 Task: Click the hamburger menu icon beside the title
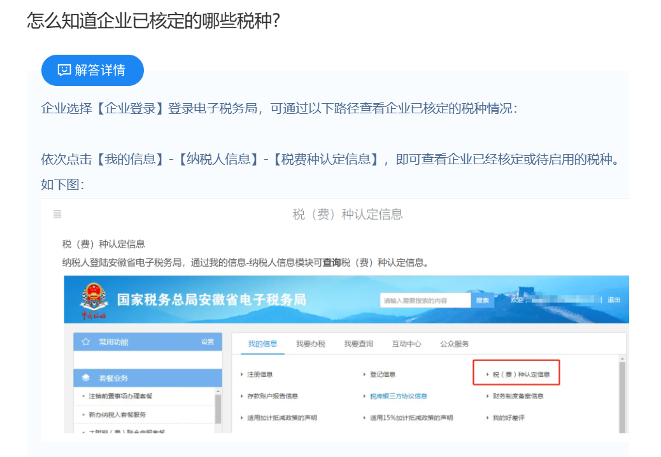coord(57,214)
